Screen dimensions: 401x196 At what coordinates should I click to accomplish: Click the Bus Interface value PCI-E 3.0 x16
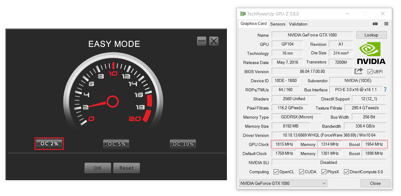[x=356, y=90]
